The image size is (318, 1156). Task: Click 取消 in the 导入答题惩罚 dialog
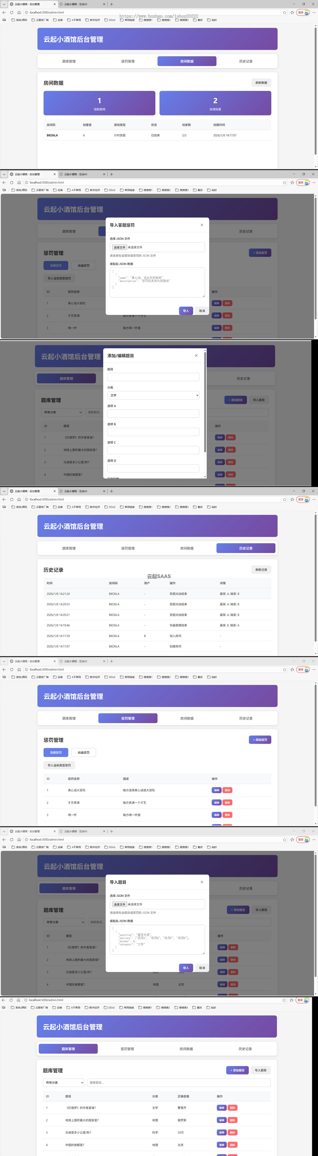point(202,311)
